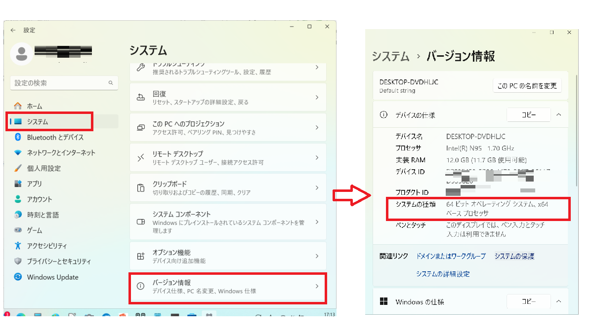Click the 64 ビット オペレーティング システム value
Image resolution: width=593 pixels, height=333 pixels.
point(497,209)
